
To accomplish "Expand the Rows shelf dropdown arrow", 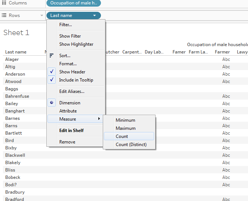I will coord(41,15).
